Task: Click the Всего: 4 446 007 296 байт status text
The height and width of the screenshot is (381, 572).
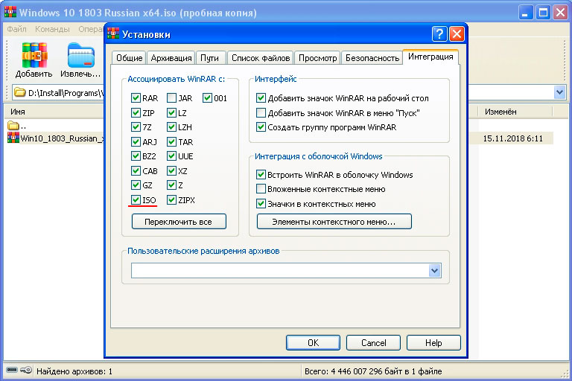Action: 373,371
